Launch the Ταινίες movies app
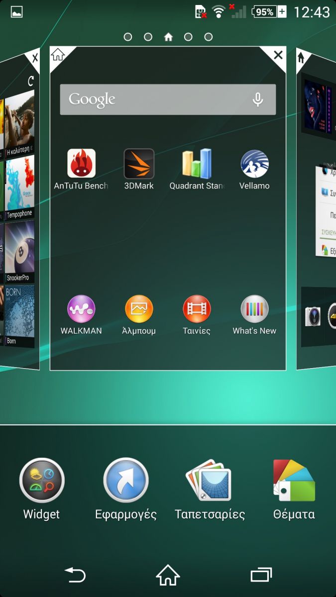Screen dimensions: 336x597 [x=197, y=309]
